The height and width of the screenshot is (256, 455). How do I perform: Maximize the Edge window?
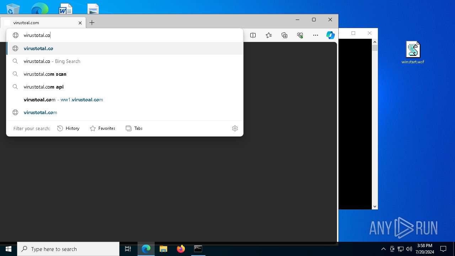pyautogui.click(x=314, y=20)
